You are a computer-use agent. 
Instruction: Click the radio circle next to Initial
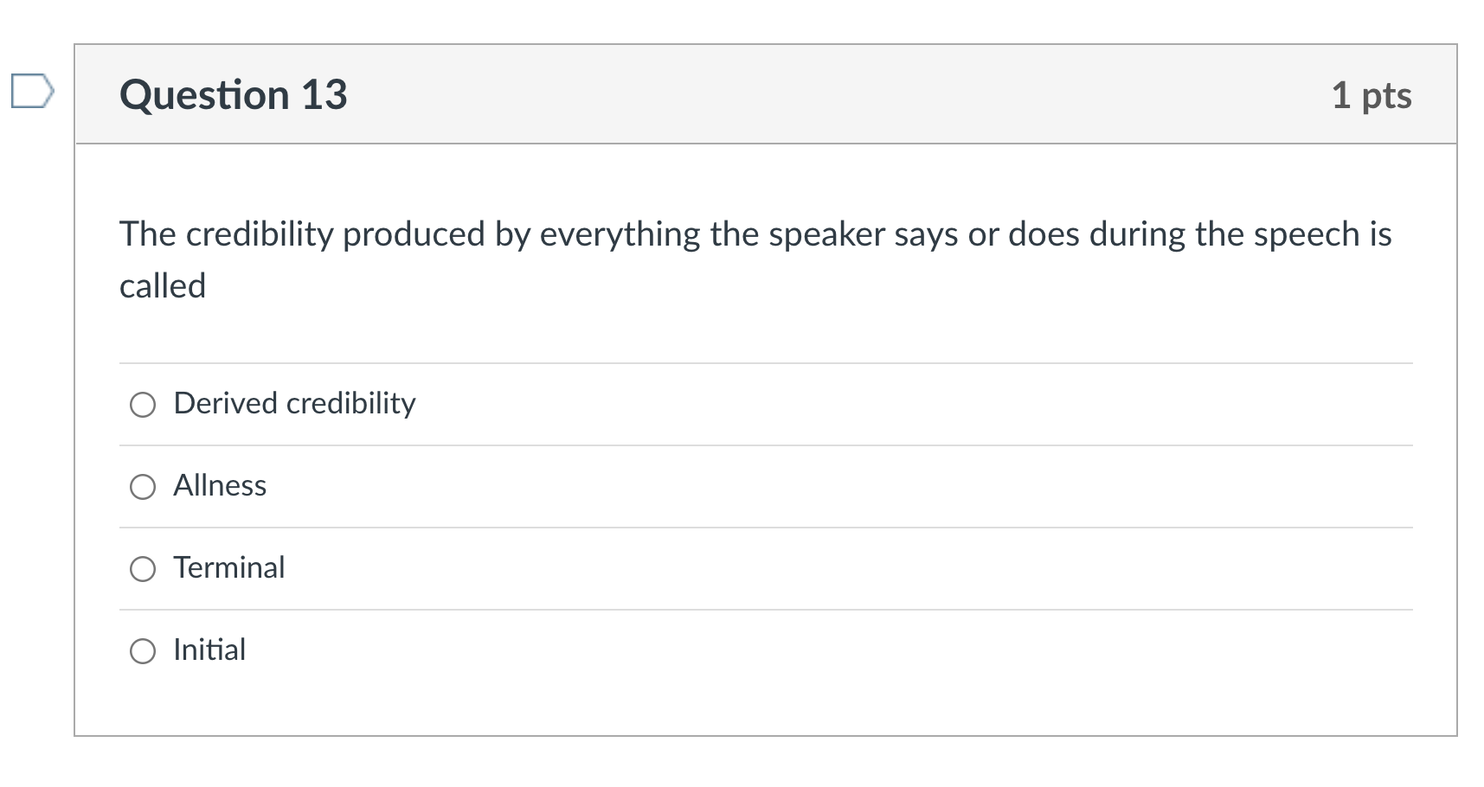[144, 650]
